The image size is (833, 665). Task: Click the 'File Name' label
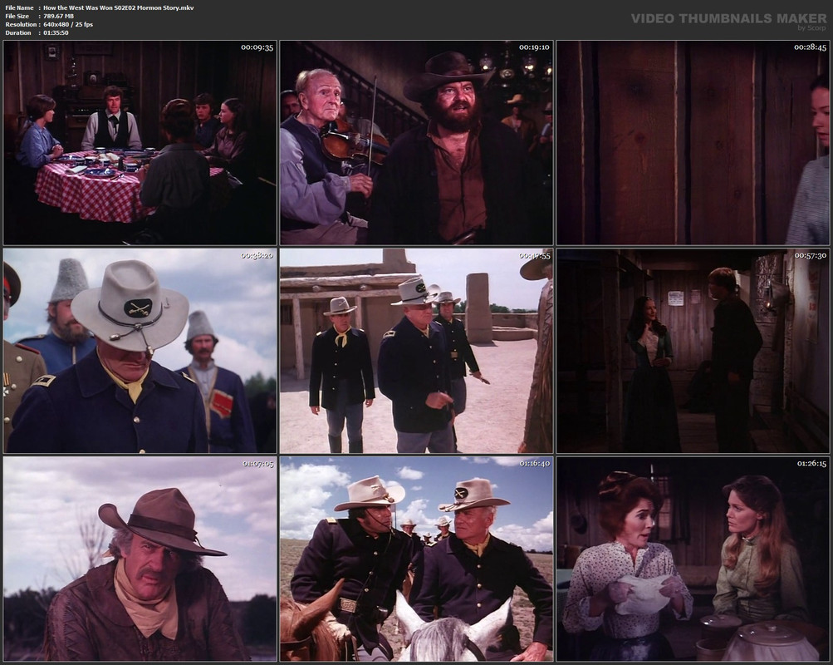point(19,8)
